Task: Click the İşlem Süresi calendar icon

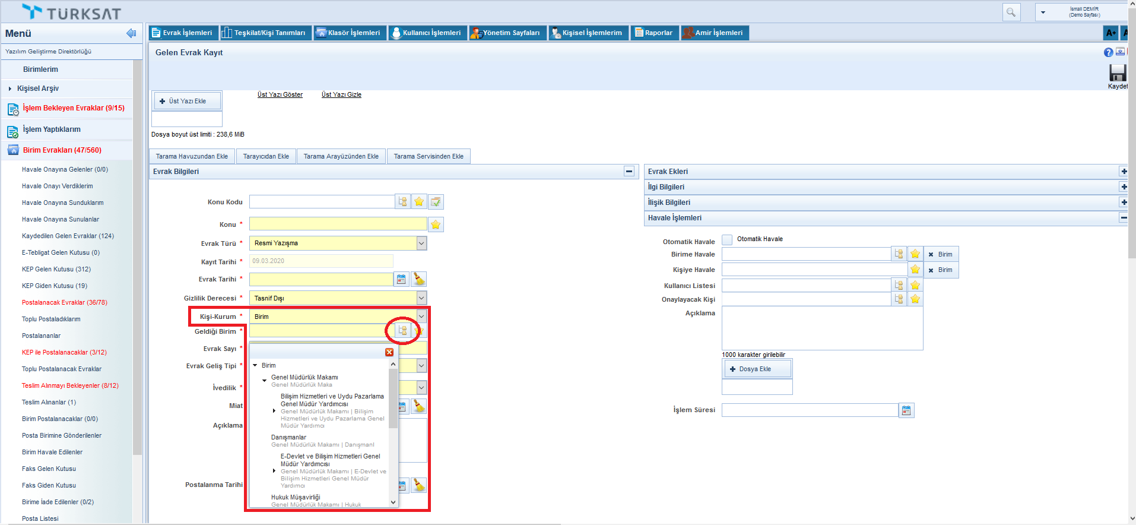Action: (906, 410)
